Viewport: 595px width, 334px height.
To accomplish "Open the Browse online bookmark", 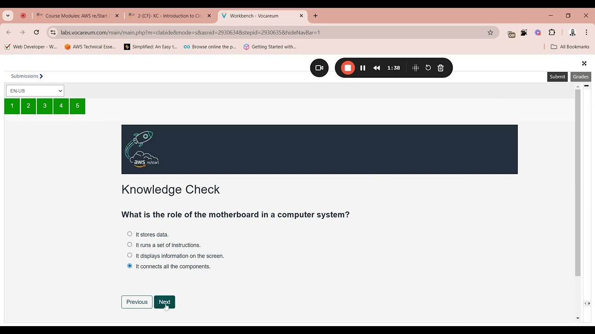I will pyautogui.click(x=210, y=47).
